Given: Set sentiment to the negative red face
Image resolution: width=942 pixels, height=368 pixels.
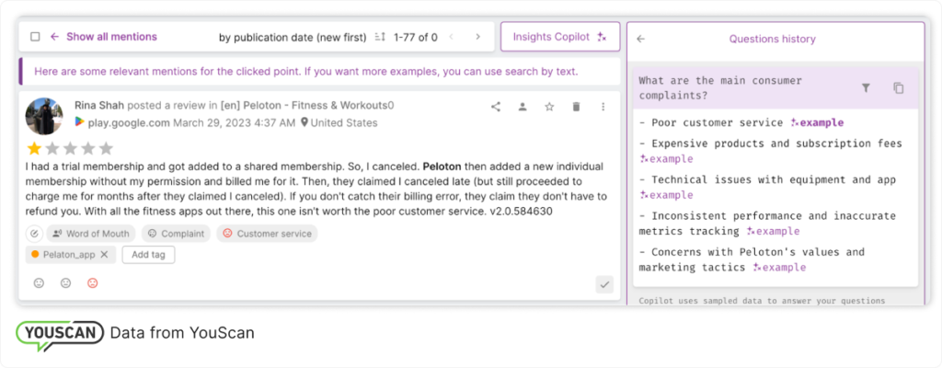Looking at the screenshot, I should click(x=93, y=282).
